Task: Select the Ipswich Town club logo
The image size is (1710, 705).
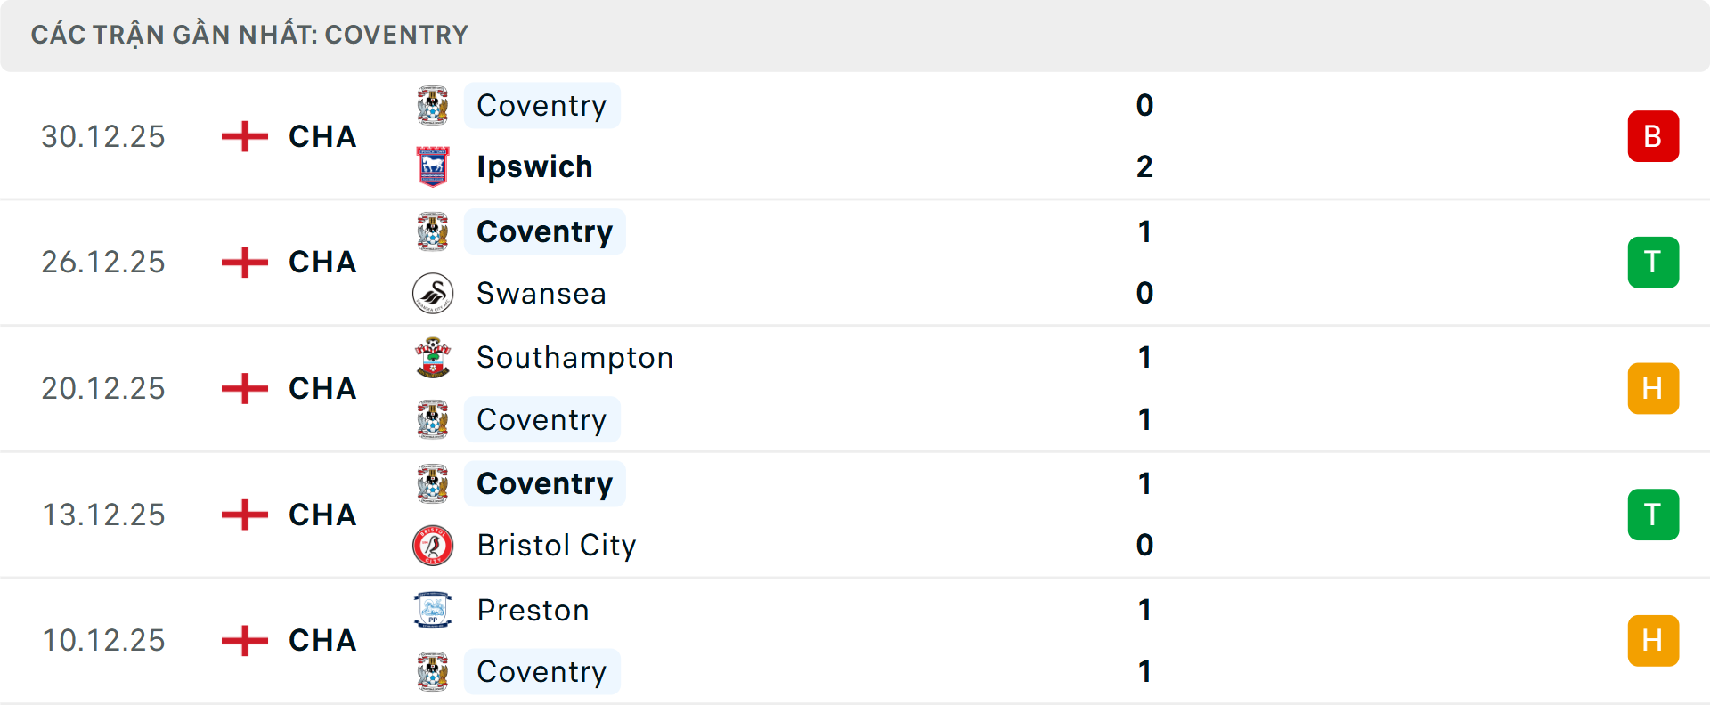Action: (433, 166)
